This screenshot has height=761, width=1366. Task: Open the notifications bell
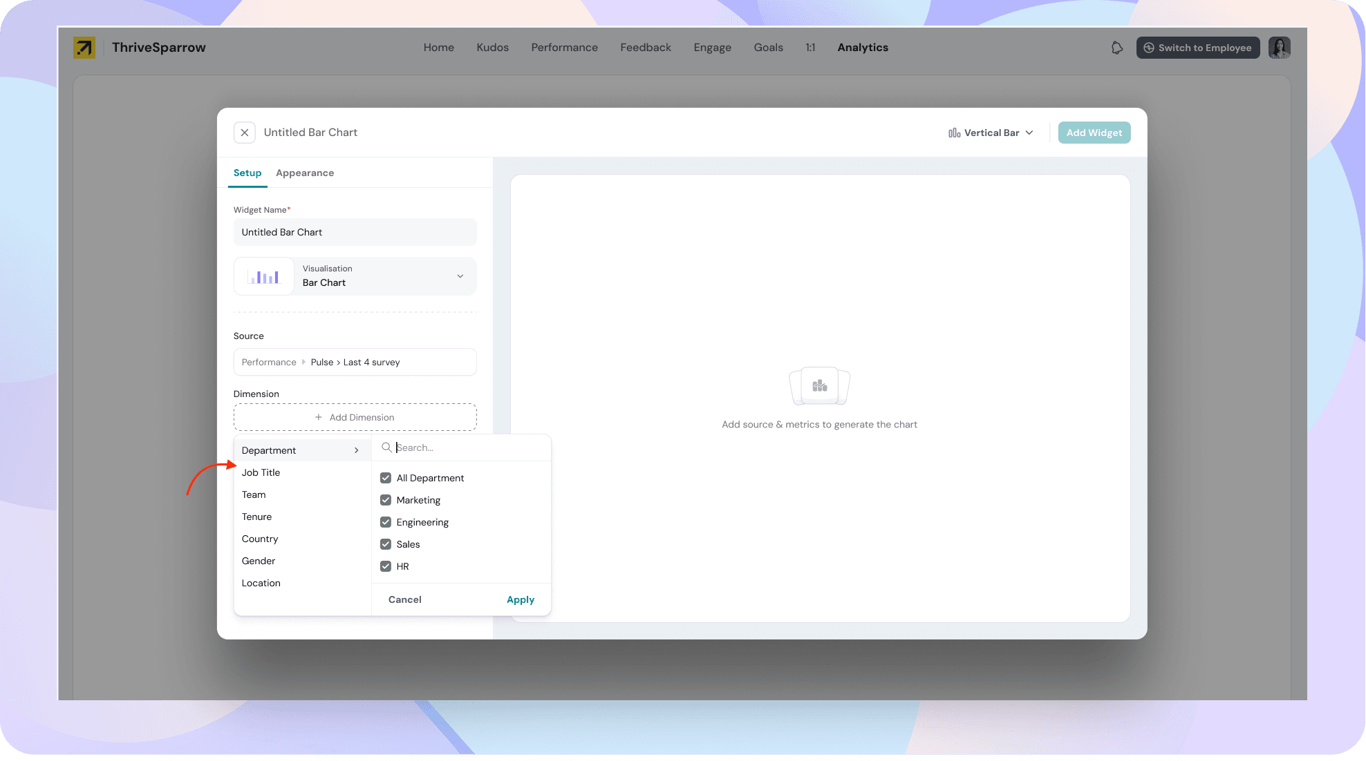coord(1117,48)
